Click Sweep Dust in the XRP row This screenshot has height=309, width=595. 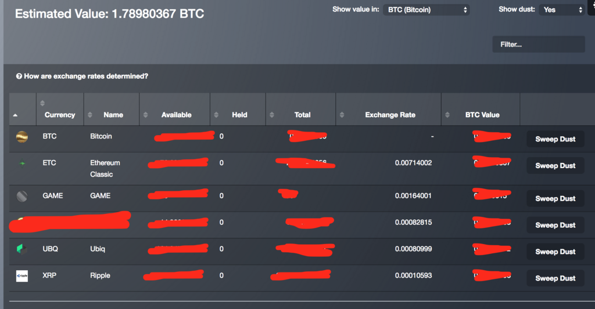(x=555, y=278)
